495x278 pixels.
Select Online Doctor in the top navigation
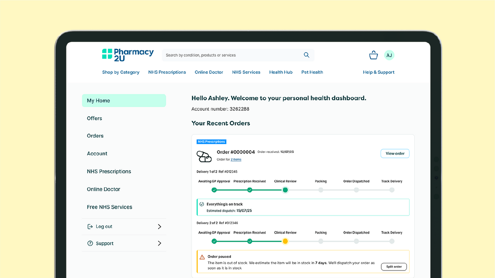point(209,72)
